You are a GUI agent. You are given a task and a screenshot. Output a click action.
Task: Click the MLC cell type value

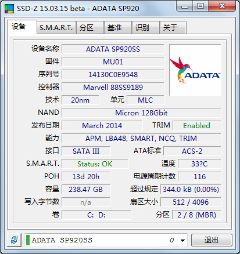pyautogui.click(x=145, y=100)
